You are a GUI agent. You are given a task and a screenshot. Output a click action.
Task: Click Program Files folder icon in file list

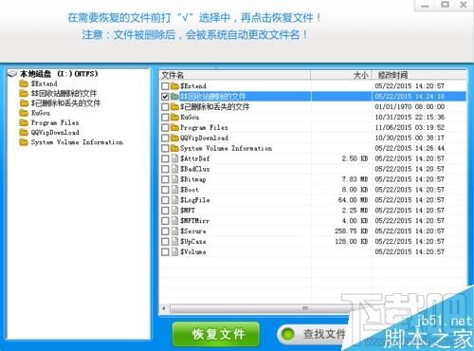point(174,127)
